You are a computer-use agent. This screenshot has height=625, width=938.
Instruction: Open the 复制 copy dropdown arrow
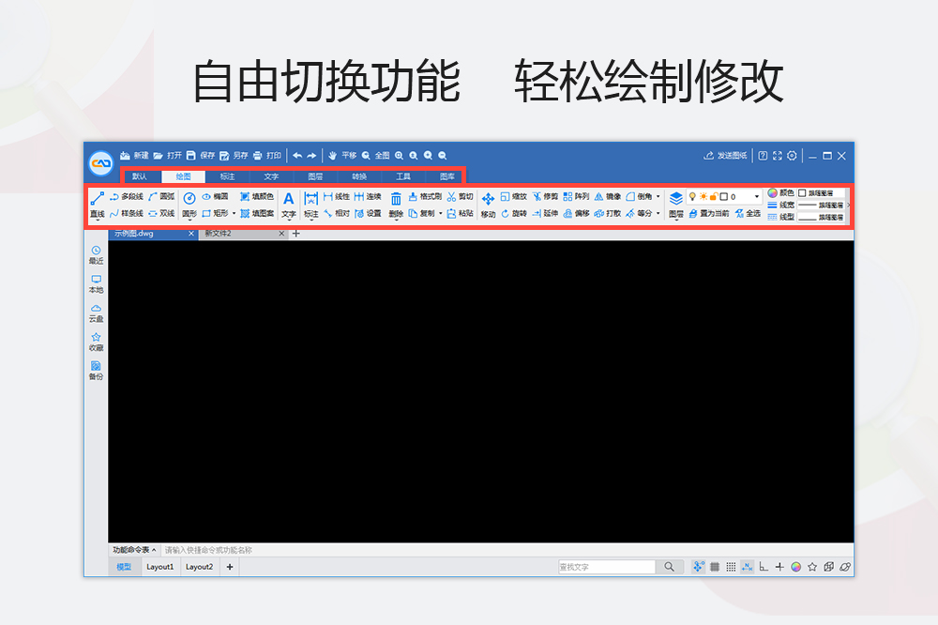click(440, 212)
